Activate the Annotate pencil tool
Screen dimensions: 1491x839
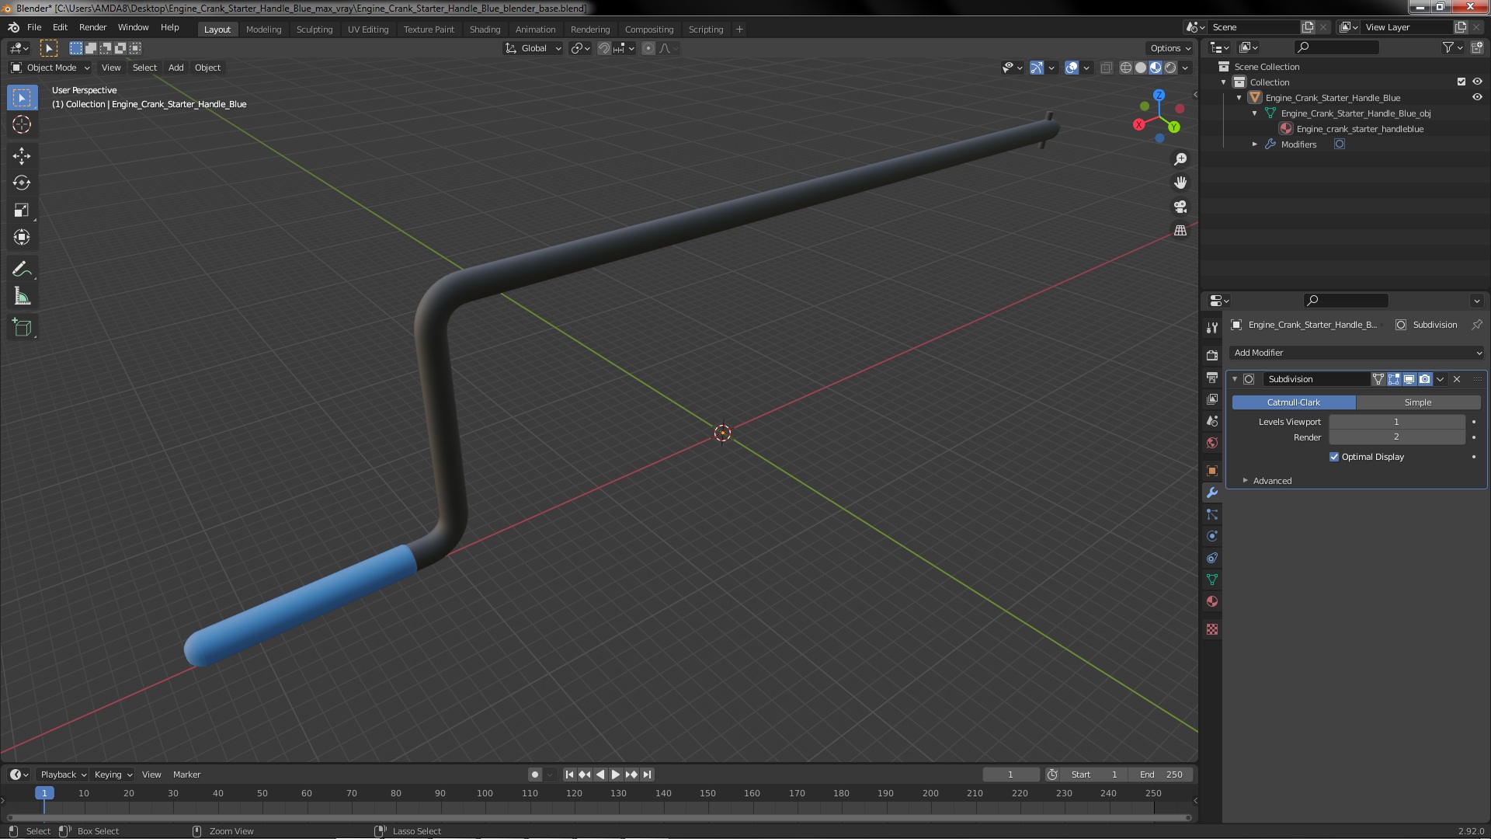point(22,269)
